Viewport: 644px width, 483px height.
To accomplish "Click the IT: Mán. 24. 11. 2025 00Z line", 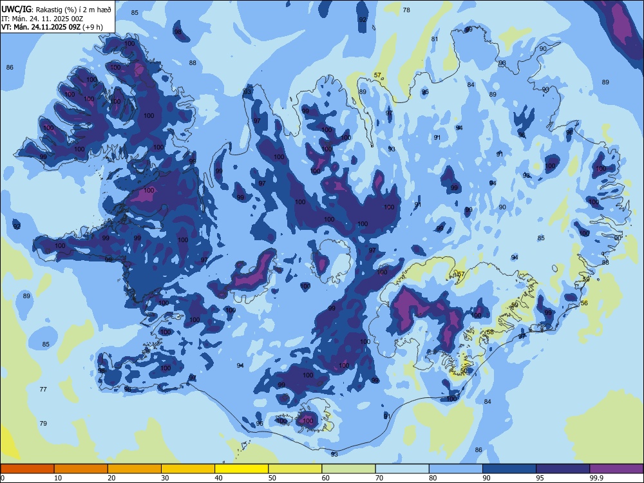I will coord(42,19).
